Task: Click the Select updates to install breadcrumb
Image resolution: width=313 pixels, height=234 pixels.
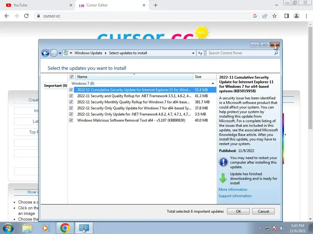Action: tap(128, 53)
